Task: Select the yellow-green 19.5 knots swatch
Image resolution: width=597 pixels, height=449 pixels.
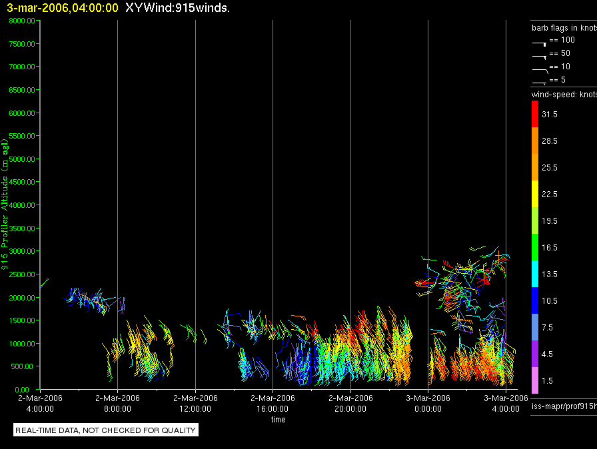Action: (535, 221)
